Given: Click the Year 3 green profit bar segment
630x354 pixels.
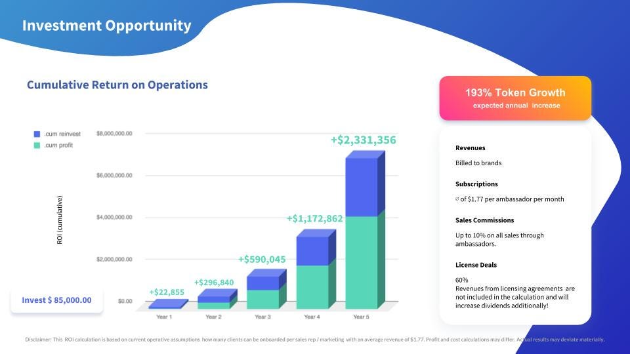Looking at the screenshot, I should pyautogui.click(x=262, y=300).
